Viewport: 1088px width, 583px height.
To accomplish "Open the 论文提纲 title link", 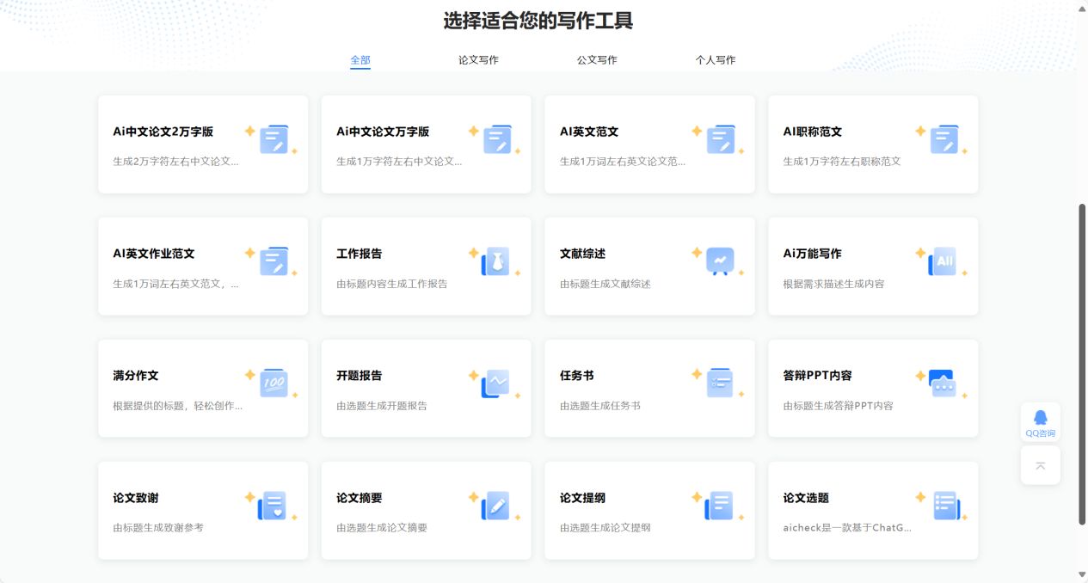I will pyautogui.click(x=583, y=498).
